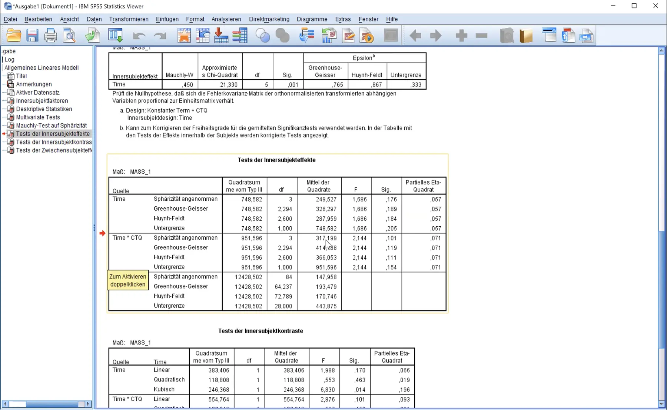Click the Redo arrow icon

(160, 36)
